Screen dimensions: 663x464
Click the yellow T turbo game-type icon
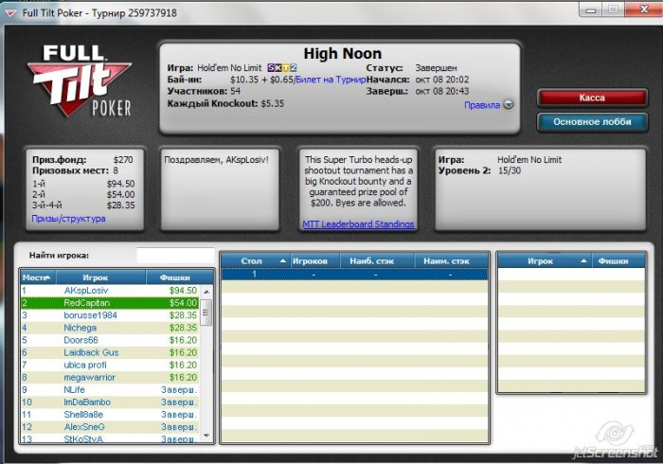pos(286,67)
